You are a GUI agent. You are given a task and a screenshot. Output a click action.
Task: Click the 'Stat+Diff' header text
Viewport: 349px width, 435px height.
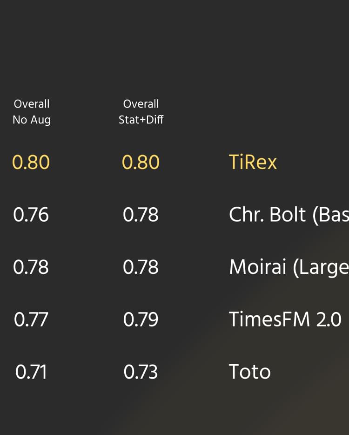(x=141, y=120)
